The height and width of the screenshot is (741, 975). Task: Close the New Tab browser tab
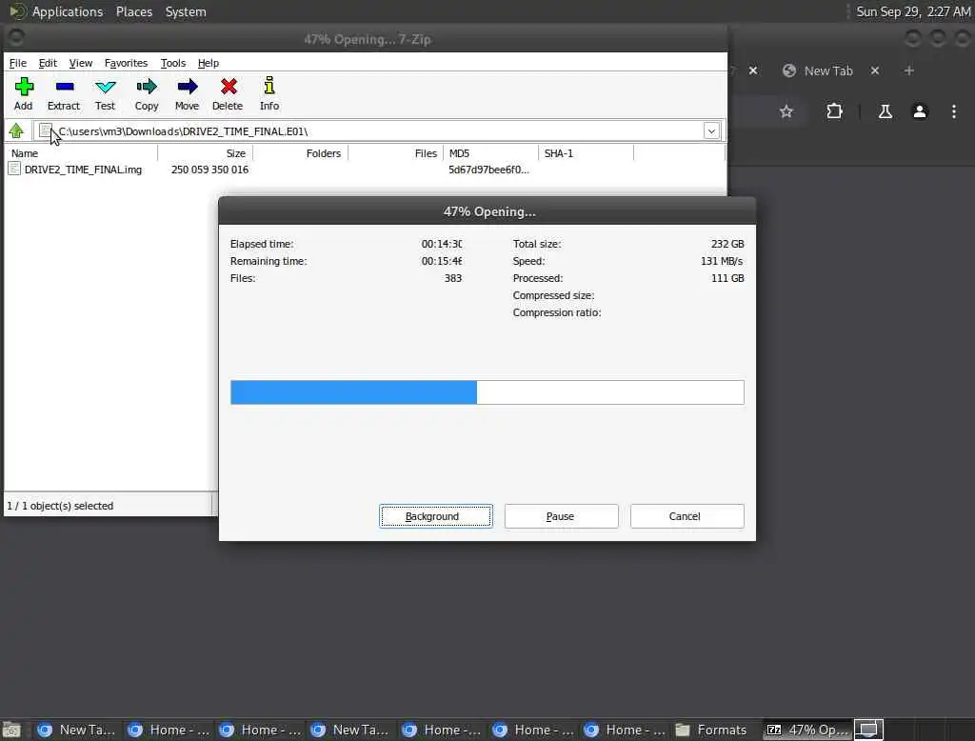click(875, 70)
